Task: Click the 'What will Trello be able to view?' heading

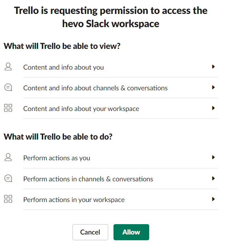Action: (x=62, y=46)
